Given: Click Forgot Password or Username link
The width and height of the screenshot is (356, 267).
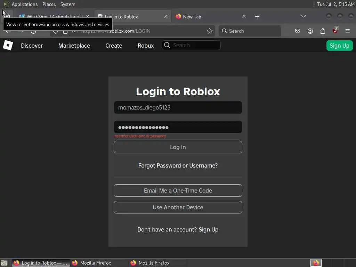Looking at the screenshot, I should click(x=178, y=165).
